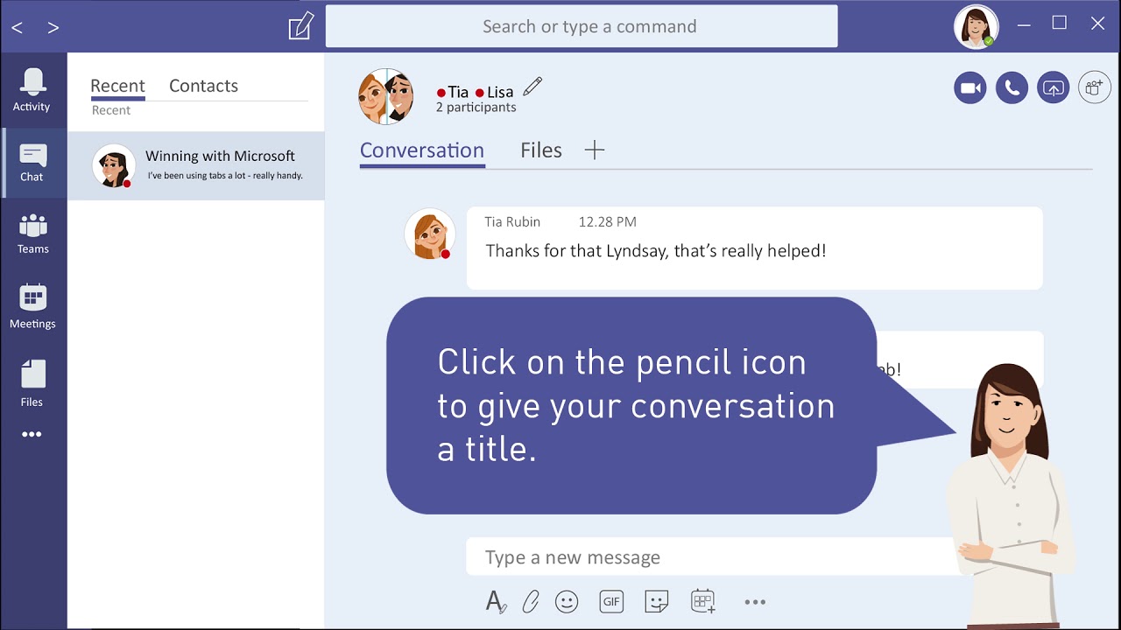Image resolution: width=1121 pixels, height=630 pixels.
Task: Attach a file with the paperclip icon
Action: click(531, 602)
